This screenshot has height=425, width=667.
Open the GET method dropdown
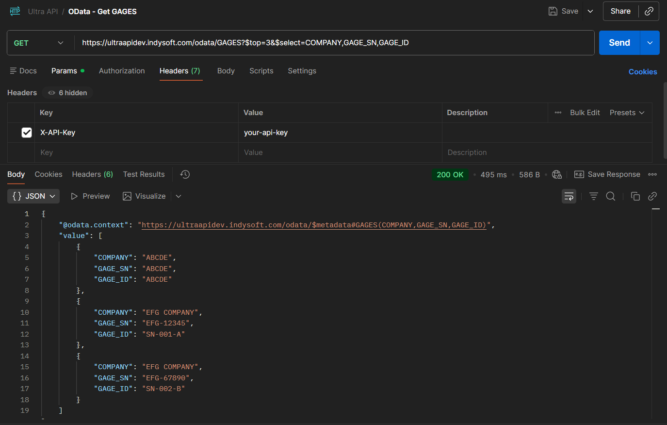[39, 43]
